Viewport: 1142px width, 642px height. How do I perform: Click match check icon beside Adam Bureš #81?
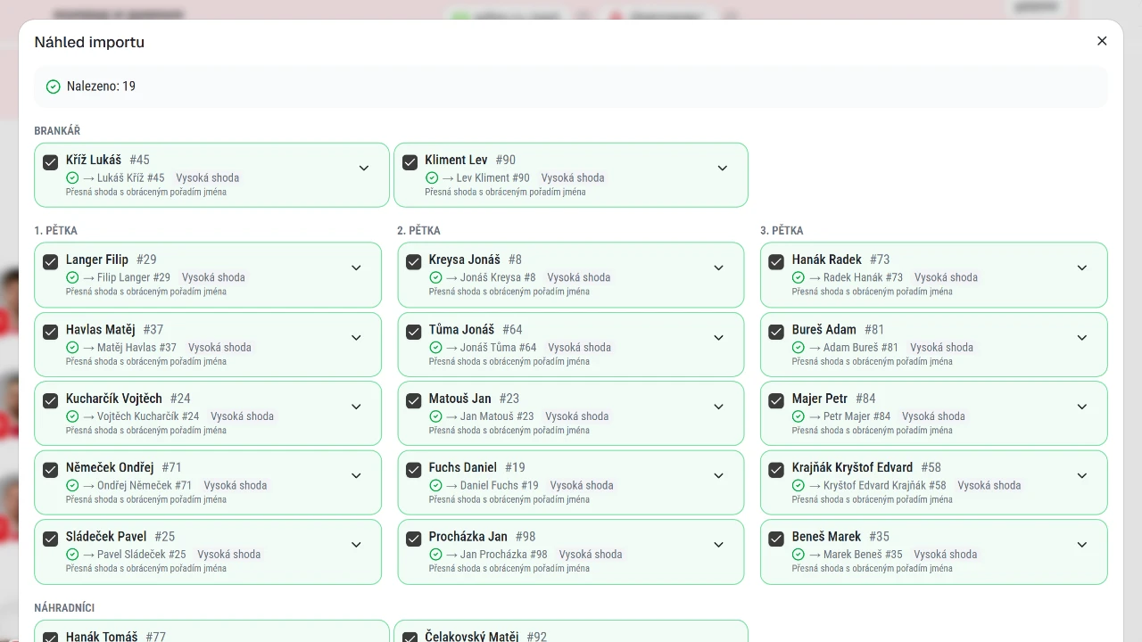799,347
